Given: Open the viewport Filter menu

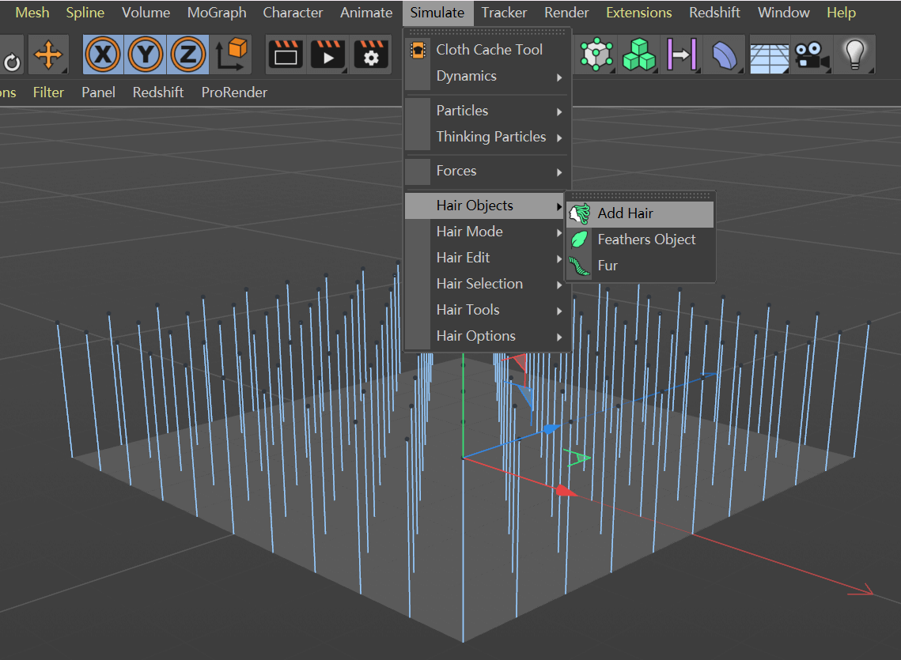Looking at the screenshot, I should coord(48,92).
